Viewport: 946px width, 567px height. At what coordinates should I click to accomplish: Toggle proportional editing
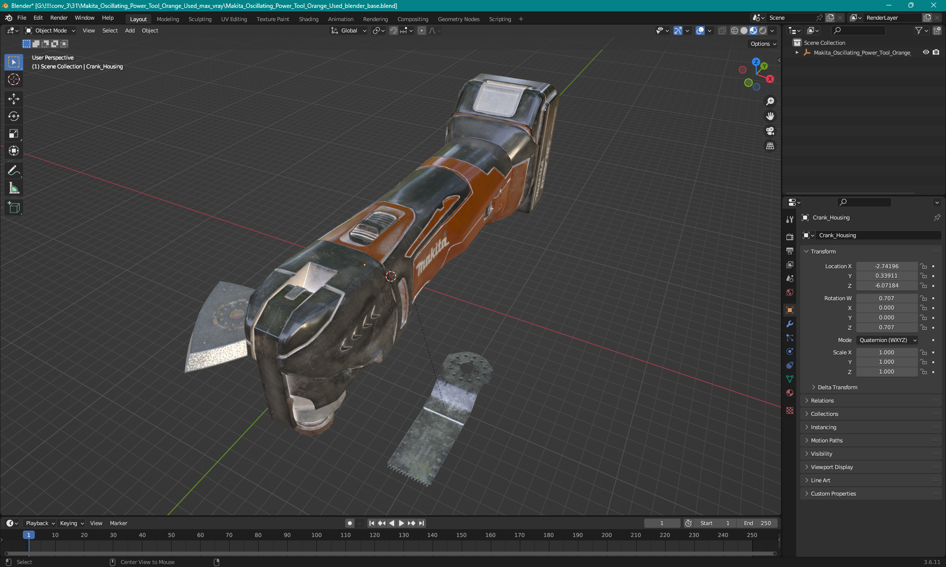(x=422, y=31)
